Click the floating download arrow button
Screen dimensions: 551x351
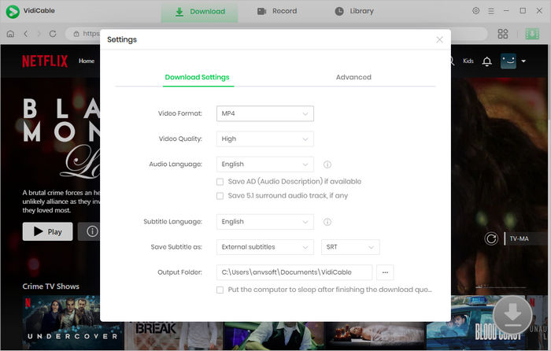click(512, 315)
